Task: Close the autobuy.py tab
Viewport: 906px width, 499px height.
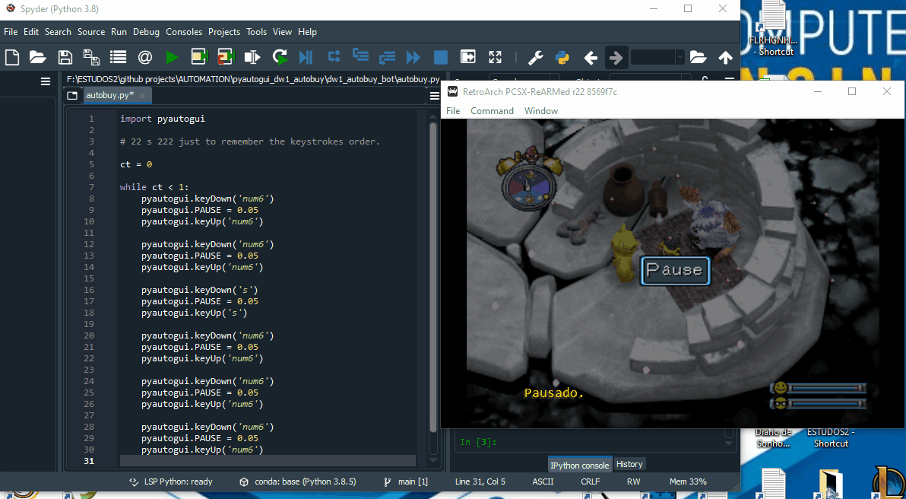Action: pos(144,95)
